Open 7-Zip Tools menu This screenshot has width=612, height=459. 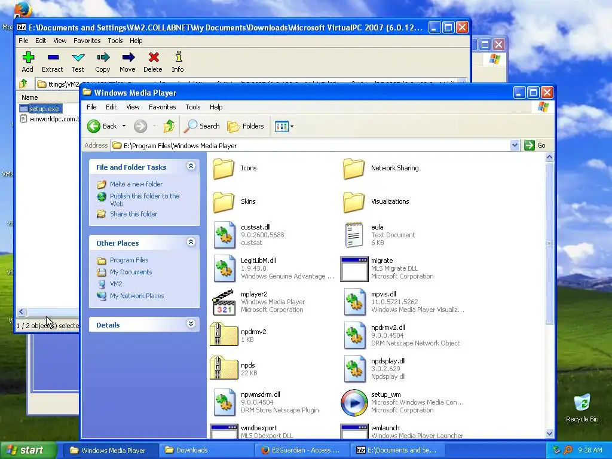(115, 41)
